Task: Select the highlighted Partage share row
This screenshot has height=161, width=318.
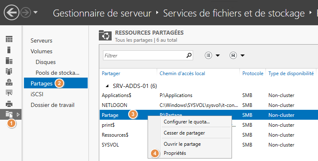Action: (x=209, y=115)
